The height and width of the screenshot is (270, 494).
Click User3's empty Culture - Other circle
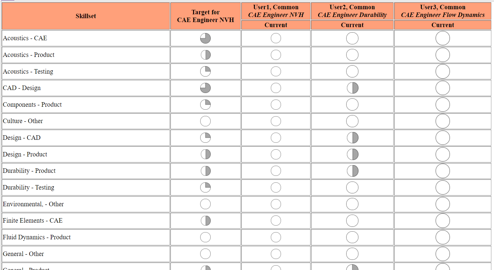tap(442, 121)
